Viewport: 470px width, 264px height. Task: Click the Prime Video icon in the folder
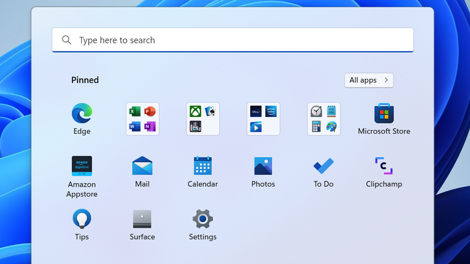pos(271,112)
